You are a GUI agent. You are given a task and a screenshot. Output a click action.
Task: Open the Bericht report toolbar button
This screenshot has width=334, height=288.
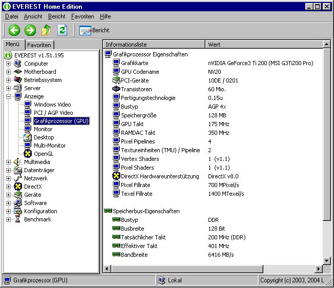[94, 30]
